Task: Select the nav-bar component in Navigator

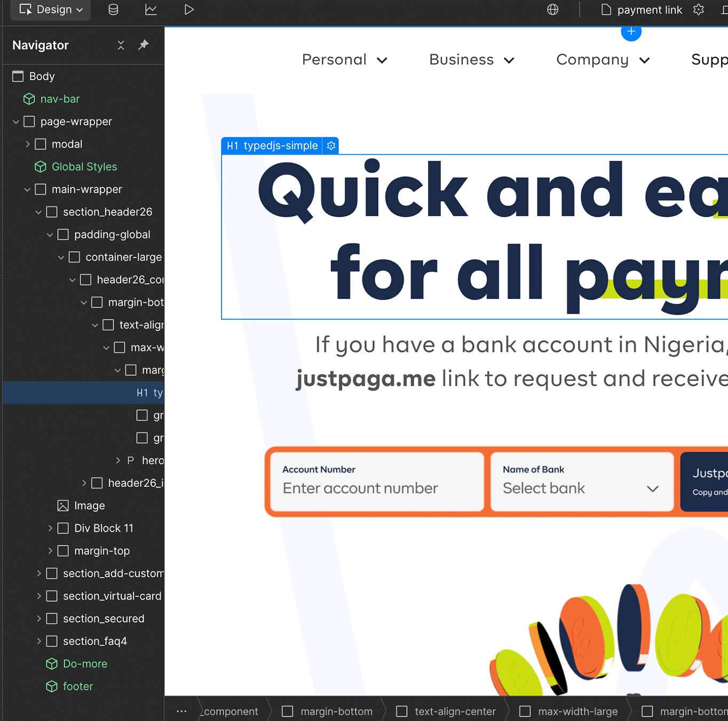Action: tap(83, 99)
